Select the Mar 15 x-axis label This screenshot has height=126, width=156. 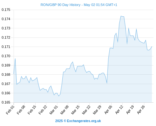(75, 110)
